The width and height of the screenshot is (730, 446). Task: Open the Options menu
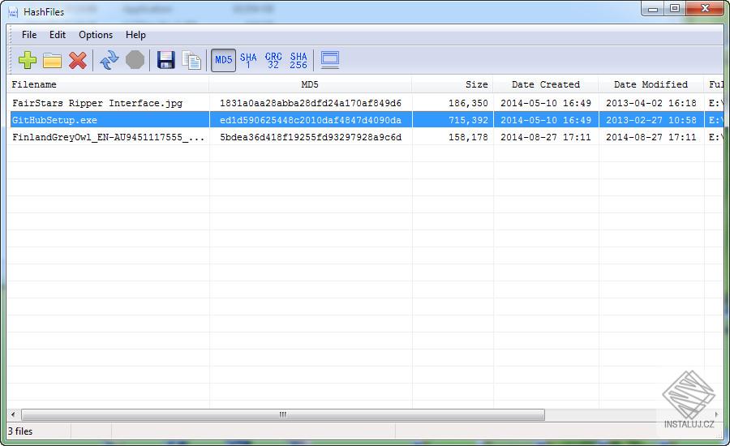[x=96, y=35]
